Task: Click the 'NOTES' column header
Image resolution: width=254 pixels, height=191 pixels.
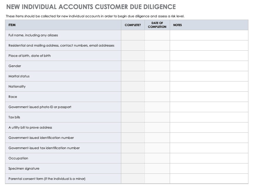Action: tap(209, 25)
